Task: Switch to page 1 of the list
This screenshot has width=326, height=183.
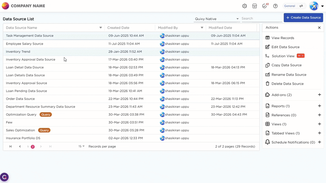Action: (28, 147)
